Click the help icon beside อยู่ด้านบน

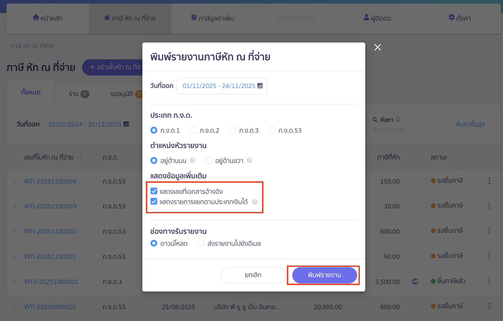coord(192,160)
